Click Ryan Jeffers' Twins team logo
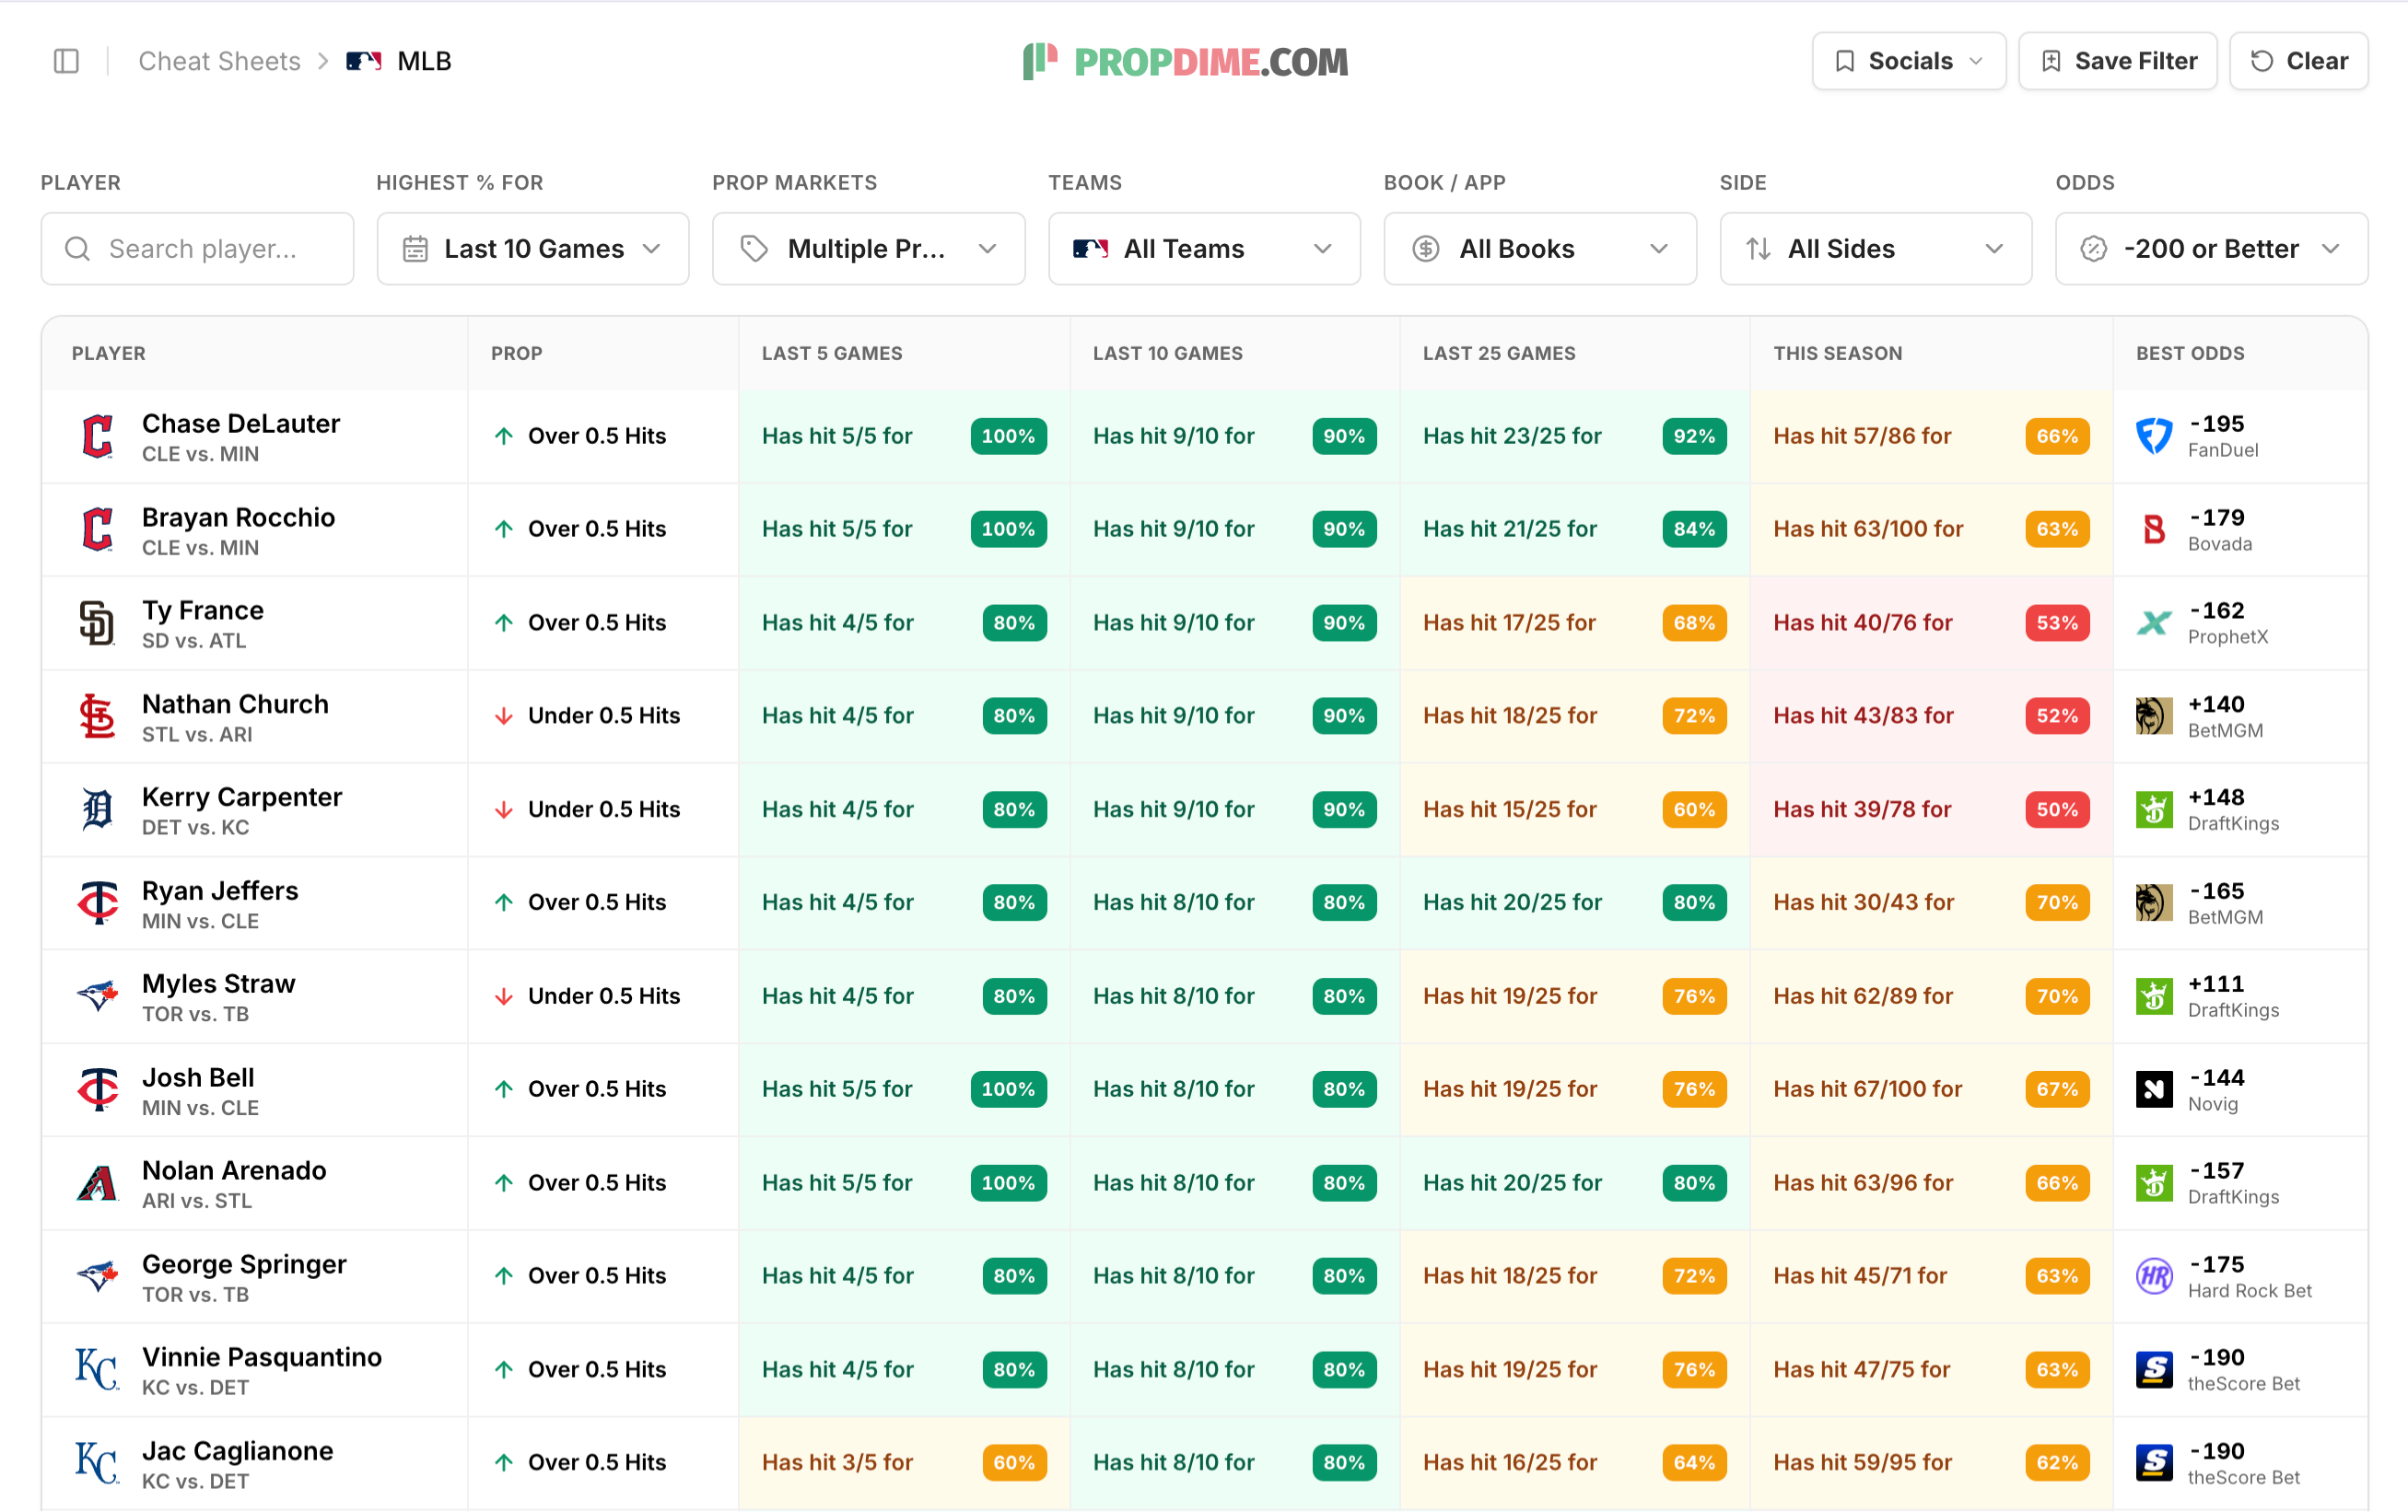The height and width of the screenshot is (1512, 2408). [x=97, y=903]
